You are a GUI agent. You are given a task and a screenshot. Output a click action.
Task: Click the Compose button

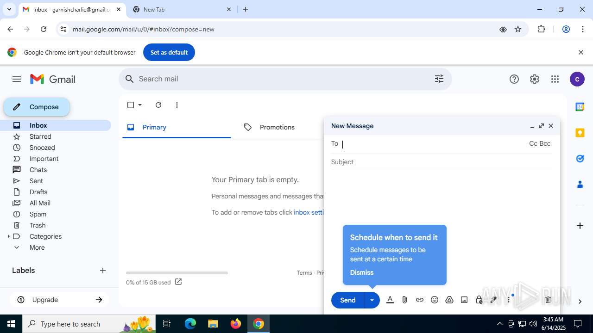(37, 107)
